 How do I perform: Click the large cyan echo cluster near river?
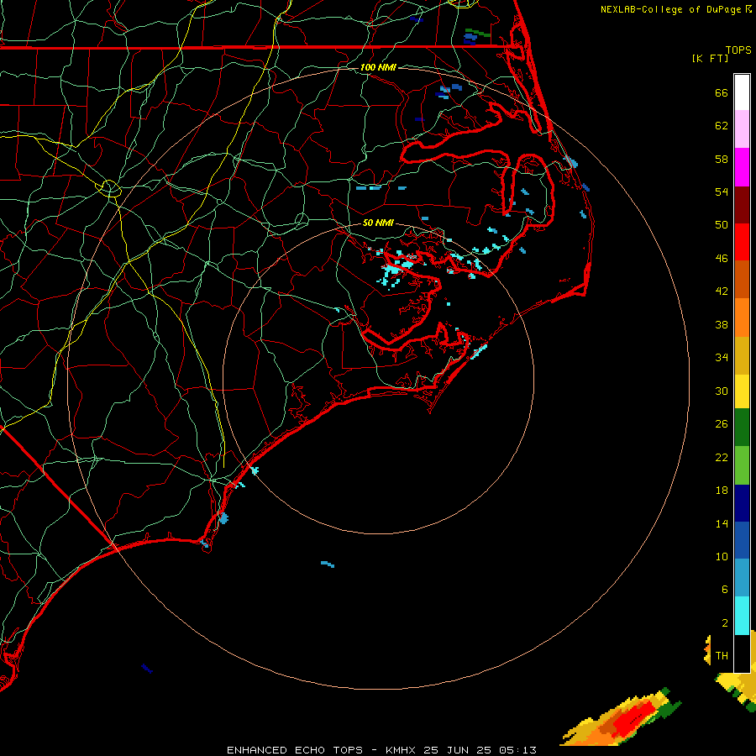tap(396, 269)
